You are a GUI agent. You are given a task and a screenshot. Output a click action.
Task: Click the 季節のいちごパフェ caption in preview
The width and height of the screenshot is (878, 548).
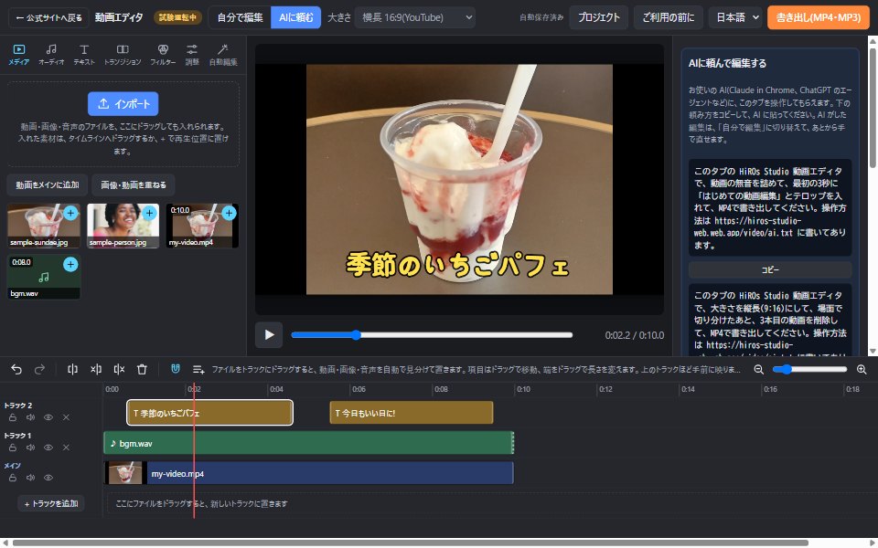457,265
